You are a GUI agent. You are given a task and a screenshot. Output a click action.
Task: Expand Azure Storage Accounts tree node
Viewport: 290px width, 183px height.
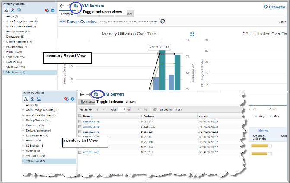(x=3, y=21)
